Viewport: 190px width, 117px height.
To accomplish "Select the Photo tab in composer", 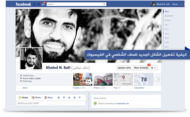I will click(36, 97).
